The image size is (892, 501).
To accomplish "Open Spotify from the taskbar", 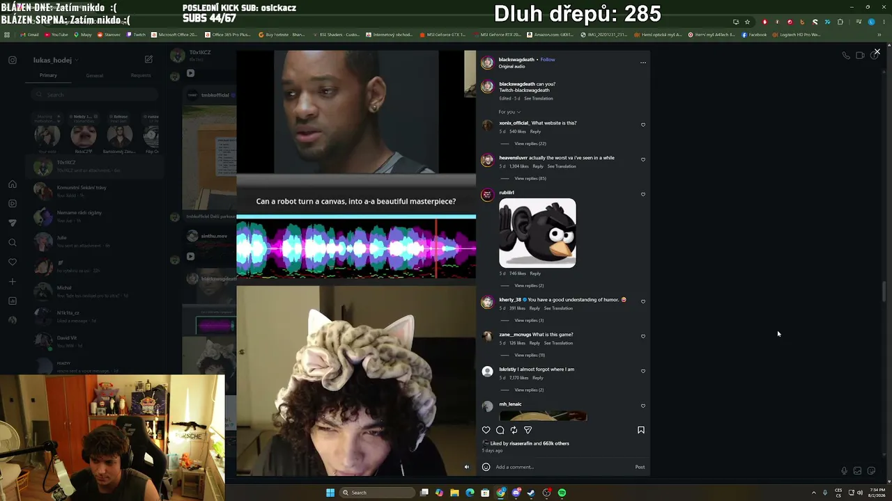I will (562, 493).
